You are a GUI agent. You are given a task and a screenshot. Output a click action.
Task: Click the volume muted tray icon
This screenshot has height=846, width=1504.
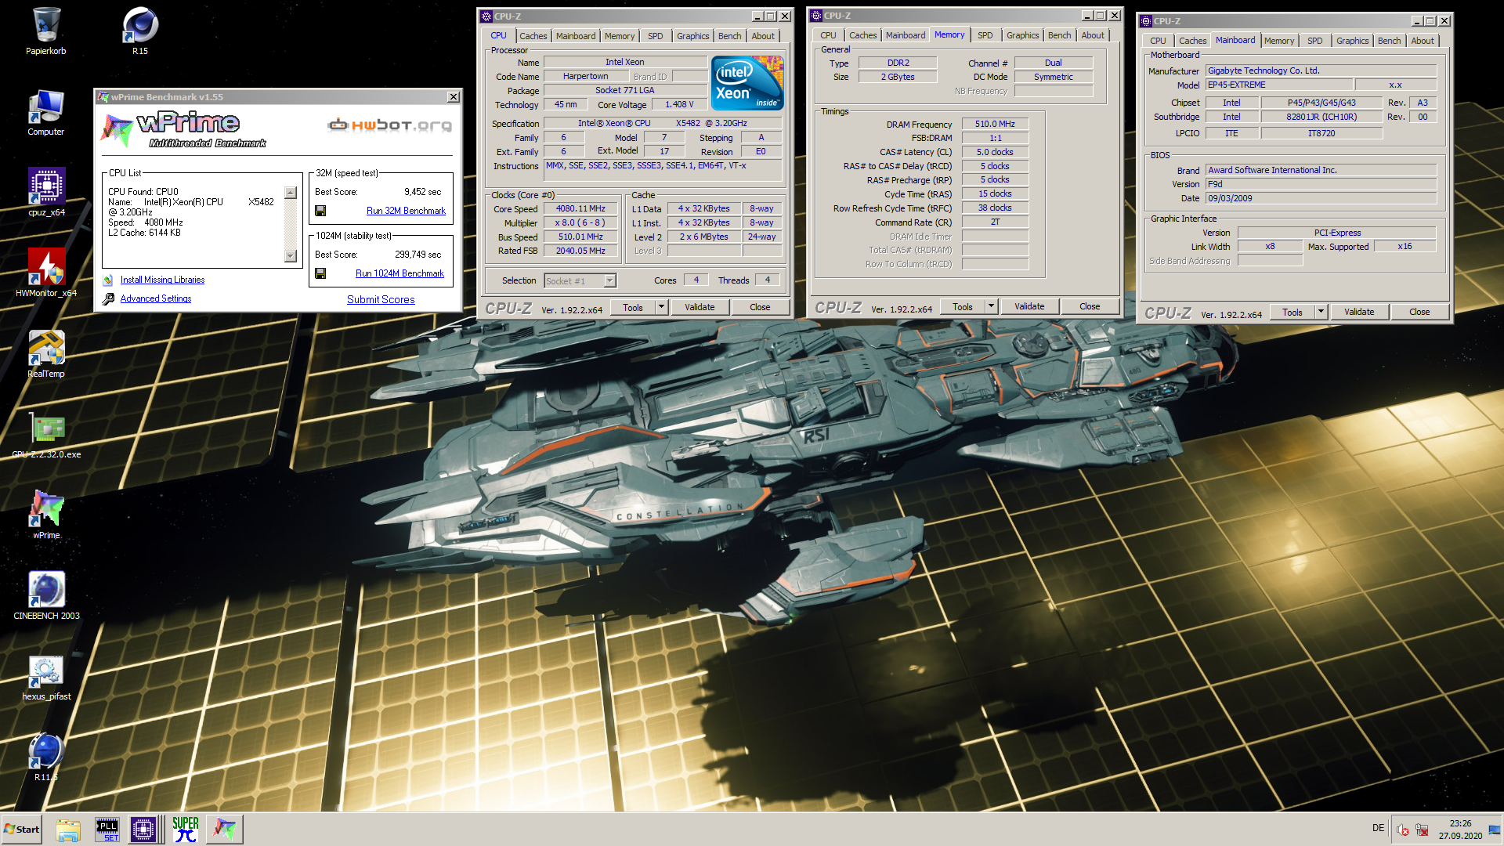[x=1403, y=830]
